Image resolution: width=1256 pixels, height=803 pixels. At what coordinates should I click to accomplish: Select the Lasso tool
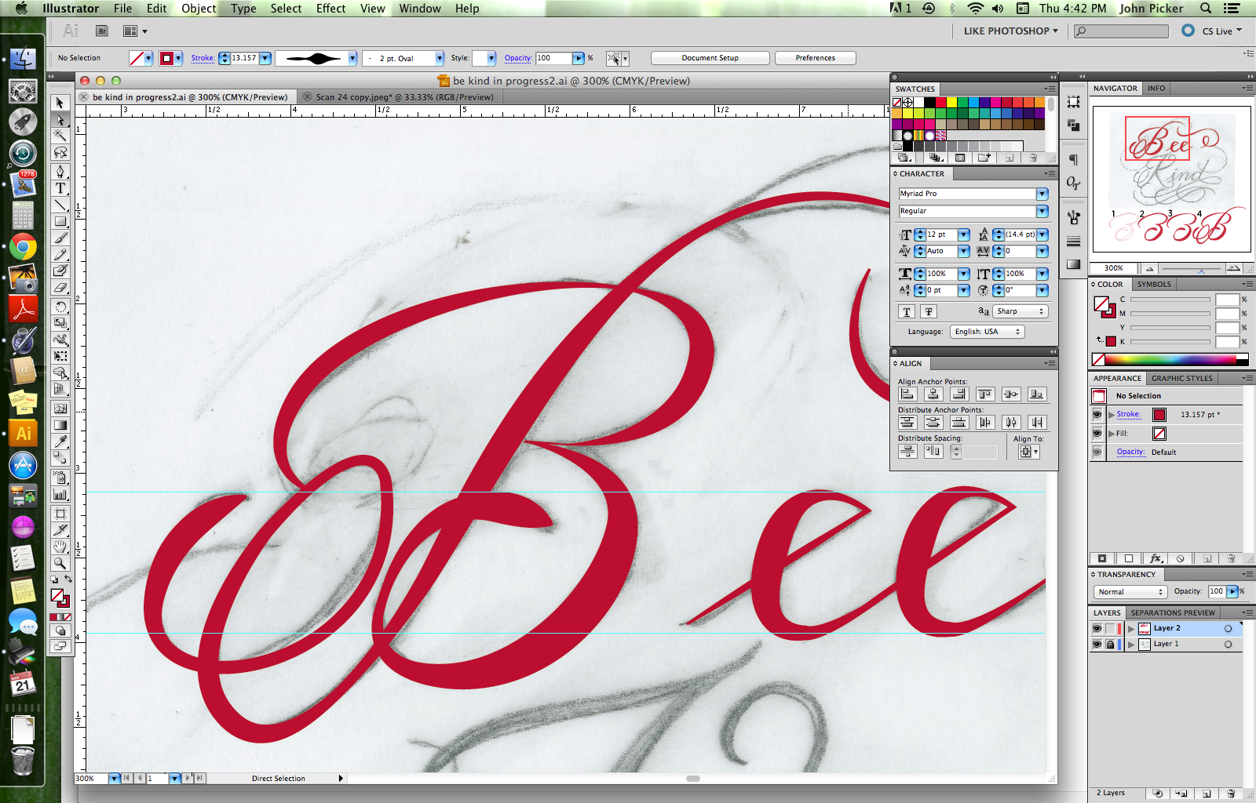point(60,152)
